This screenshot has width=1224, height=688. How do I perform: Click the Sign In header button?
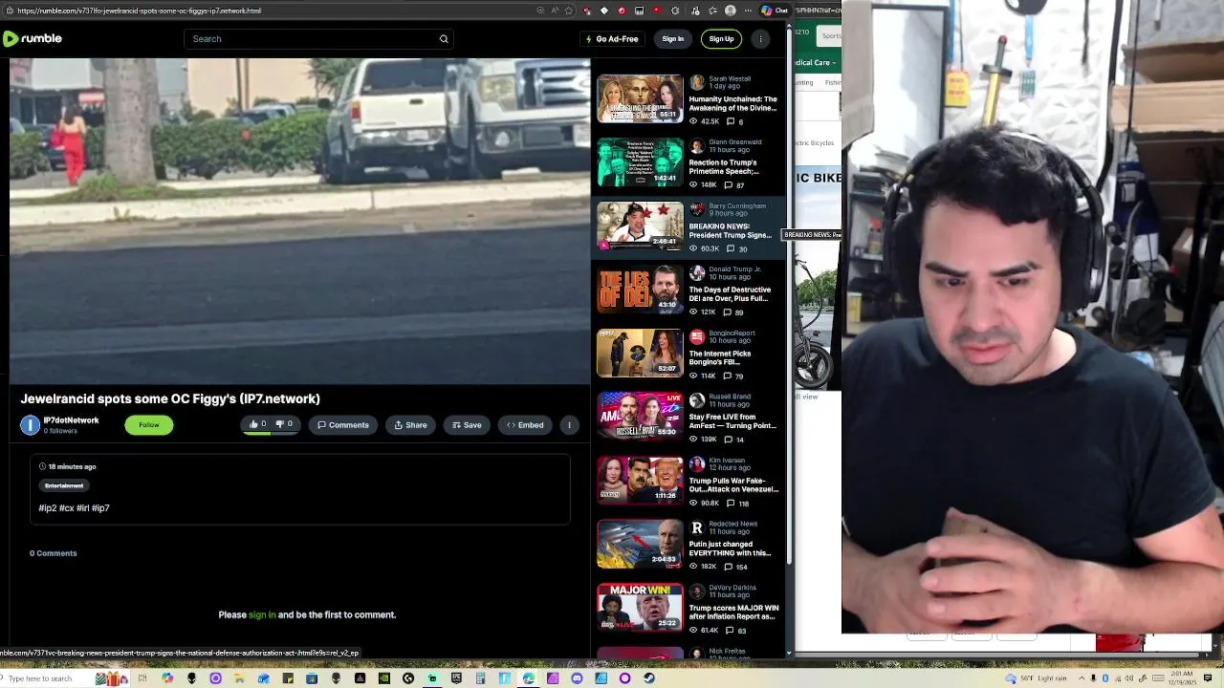673,39
